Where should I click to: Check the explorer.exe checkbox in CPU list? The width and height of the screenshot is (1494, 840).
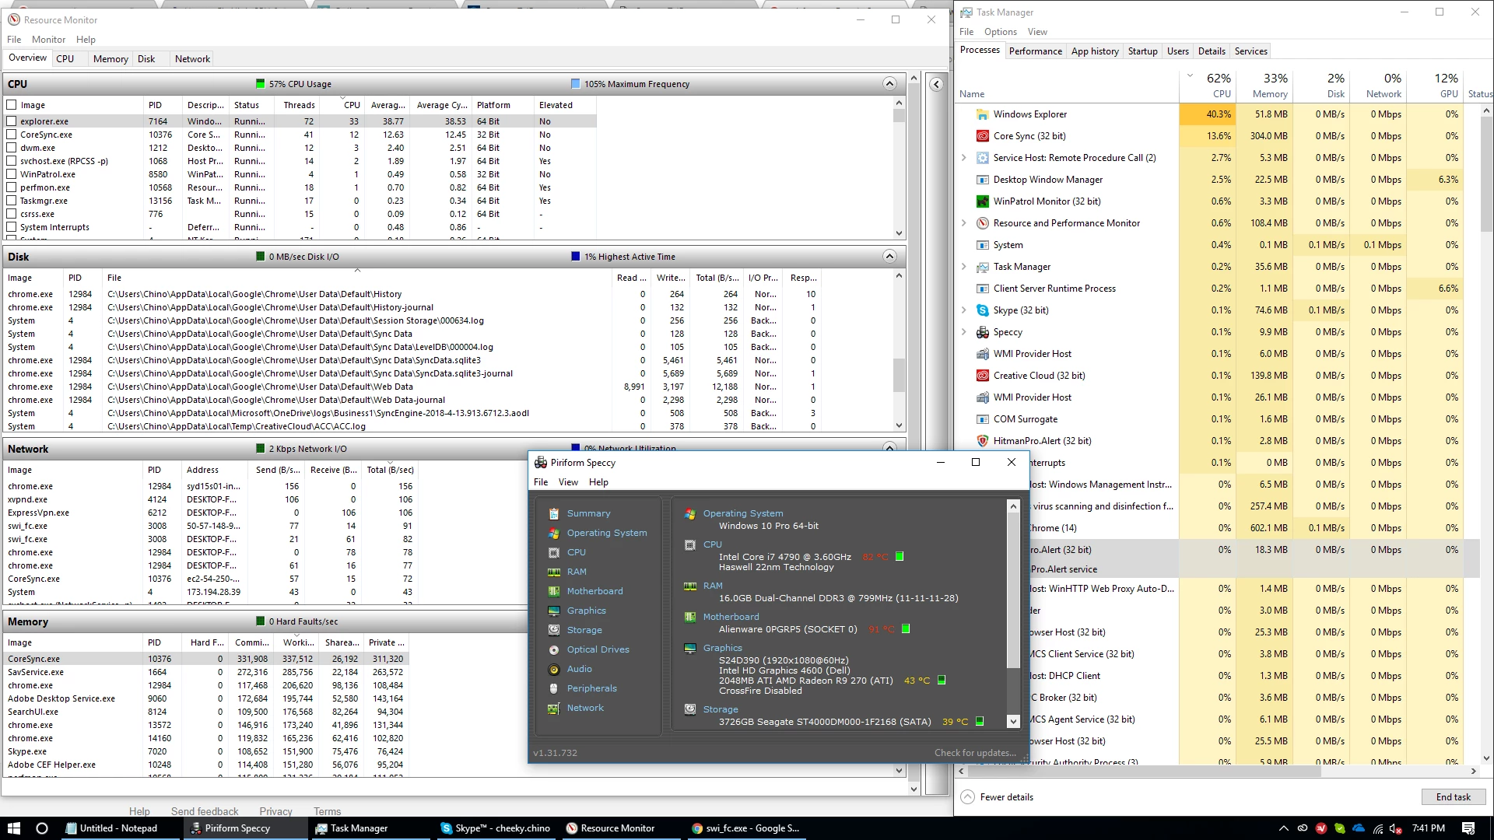point(12,121)
